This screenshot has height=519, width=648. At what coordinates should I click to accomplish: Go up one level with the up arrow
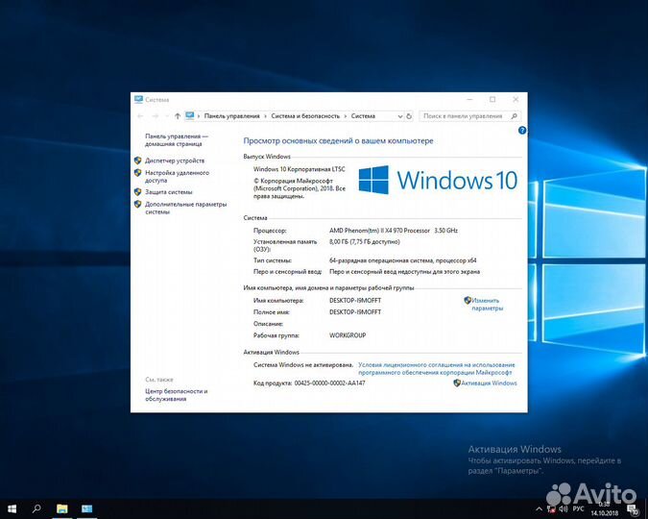click(x=178, y=115)
